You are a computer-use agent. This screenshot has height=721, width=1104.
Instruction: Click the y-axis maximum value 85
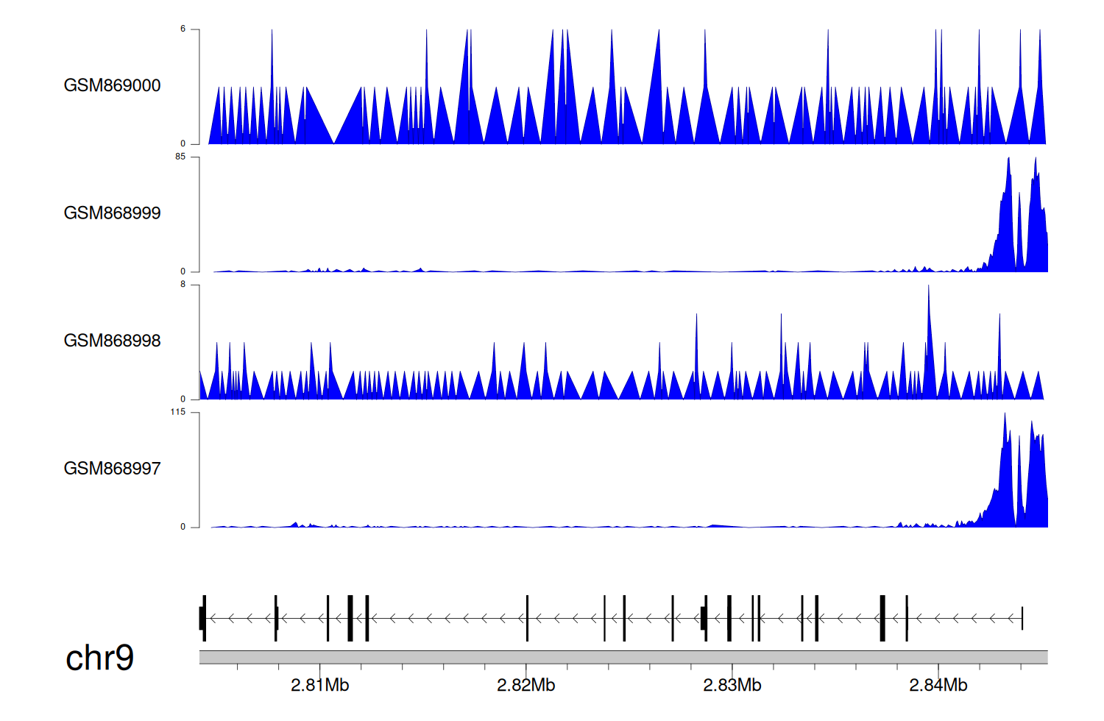[x=180, y=157]
